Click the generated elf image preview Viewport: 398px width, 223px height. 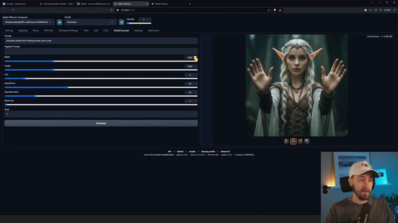(297, 85)
